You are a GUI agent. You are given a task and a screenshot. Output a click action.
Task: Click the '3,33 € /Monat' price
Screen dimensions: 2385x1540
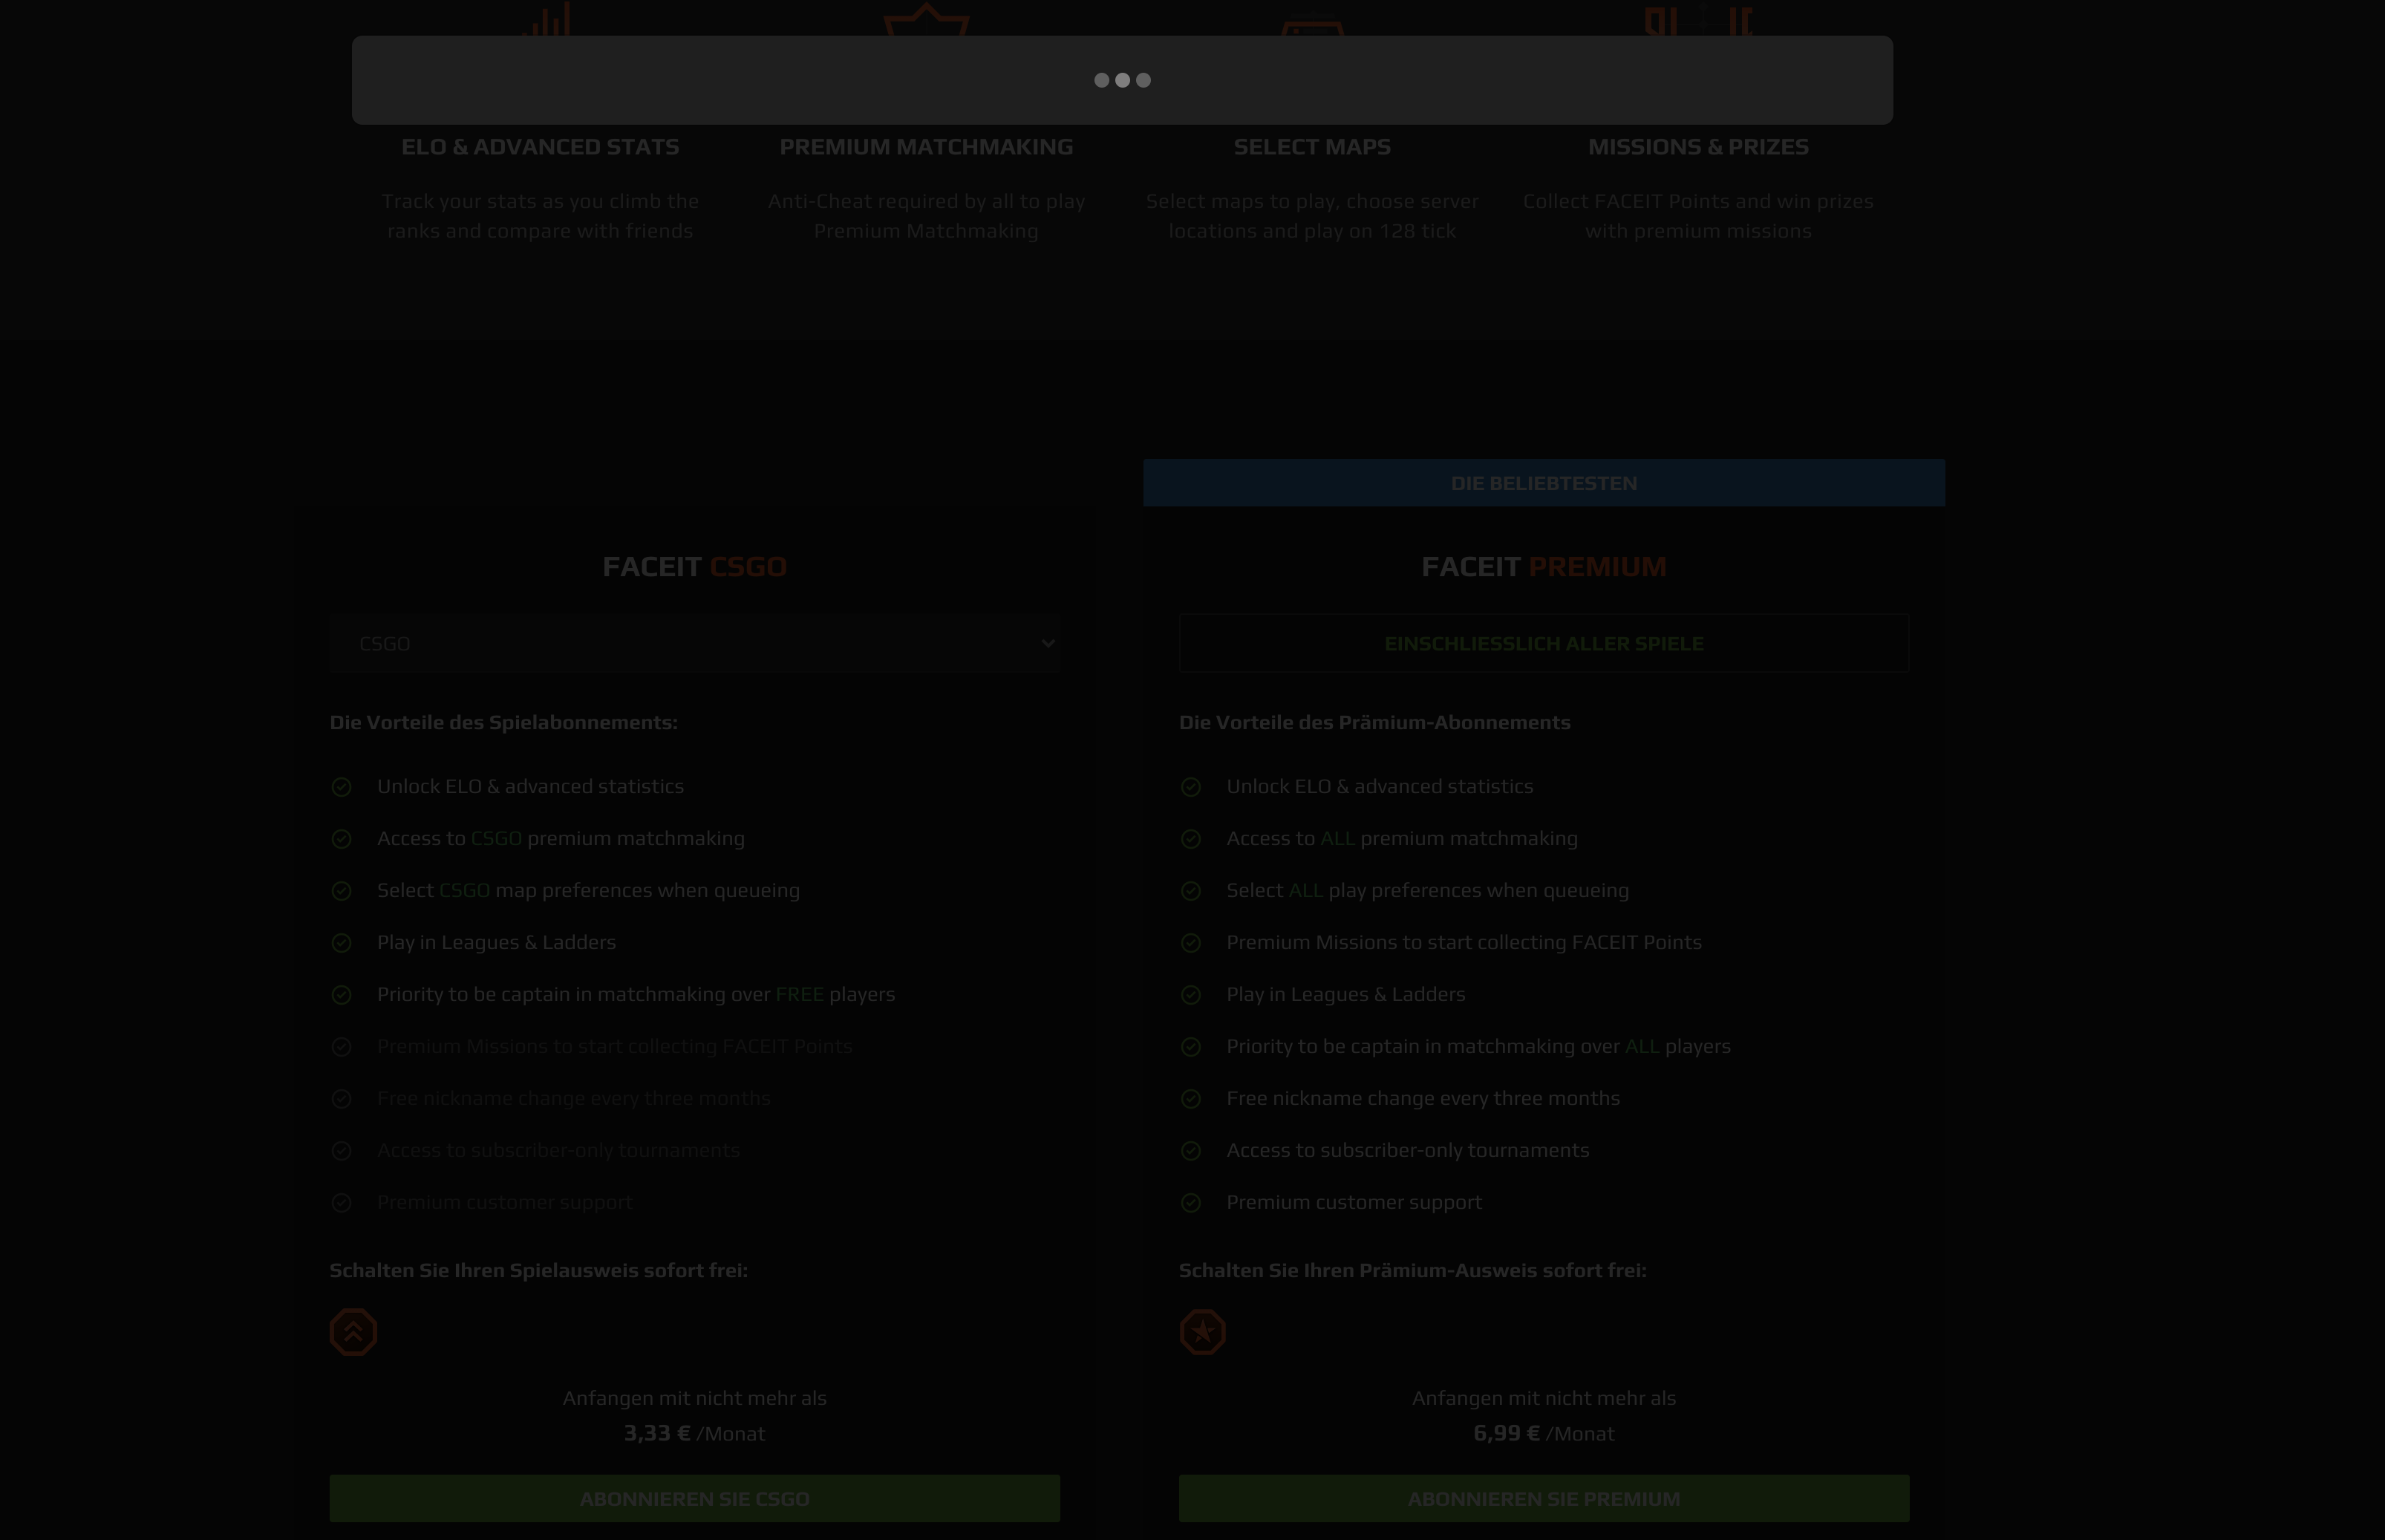[x=694, y=1434]
